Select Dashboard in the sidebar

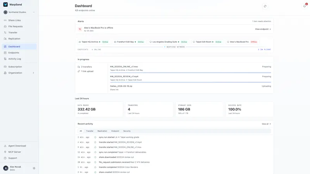pyautogui.click(x=19, y=46)
